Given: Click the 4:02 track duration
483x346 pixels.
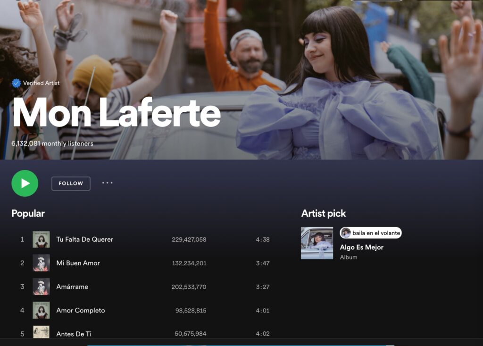Looking at the screenshot, I should (x=263, y=334).
